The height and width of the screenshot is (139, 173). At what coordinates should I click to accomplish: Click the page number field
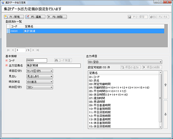pyautogui.click(x=21, y=50)
